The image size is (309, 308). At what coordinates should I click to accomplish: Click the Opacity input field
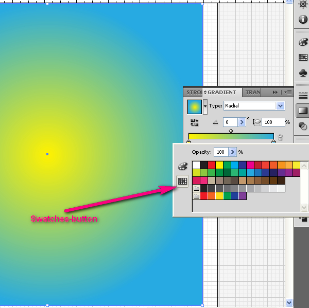click(x=221, y=152)
